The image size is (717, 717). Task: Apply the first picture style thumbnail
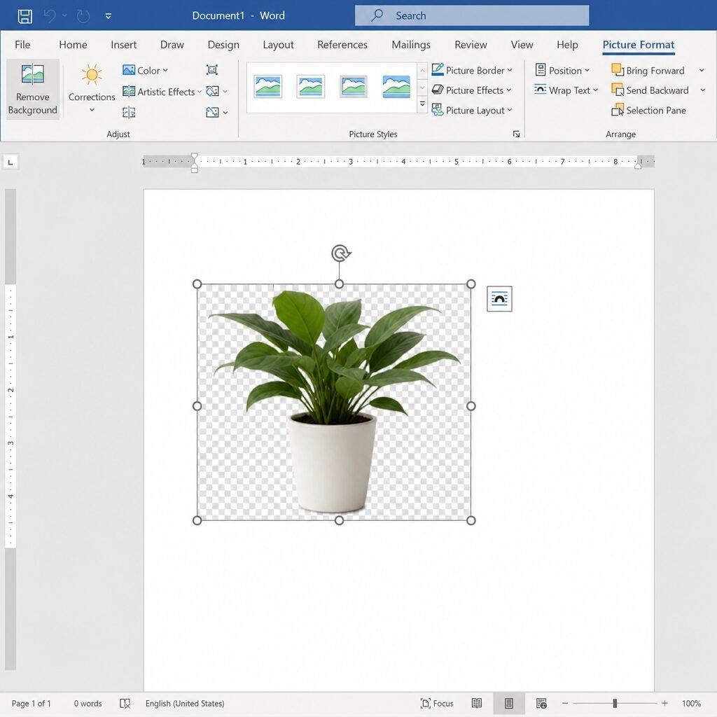pos(268,87)
